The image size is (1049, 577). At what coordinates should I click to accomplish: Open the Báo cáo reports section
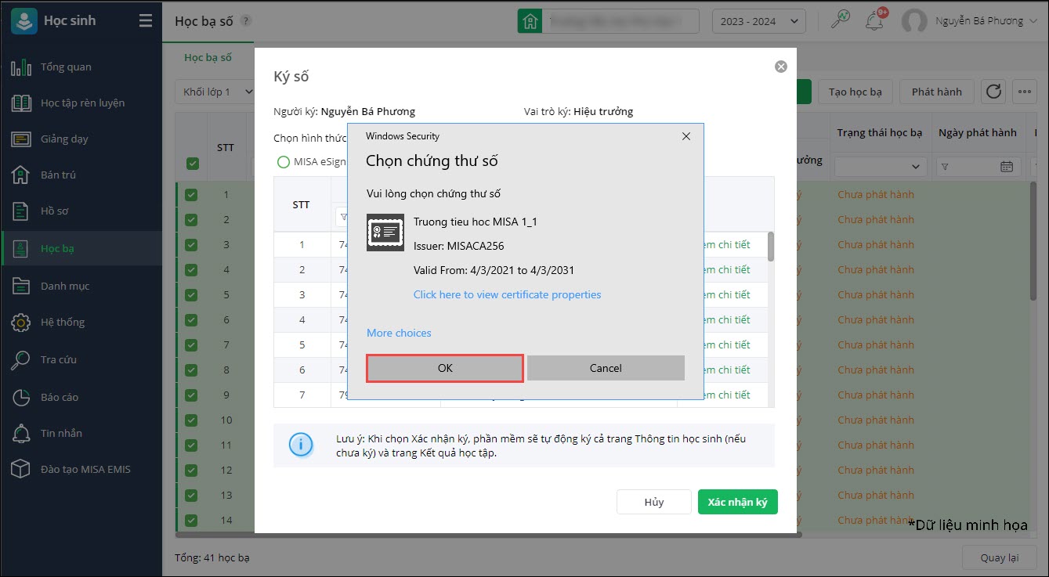point(81,398)
